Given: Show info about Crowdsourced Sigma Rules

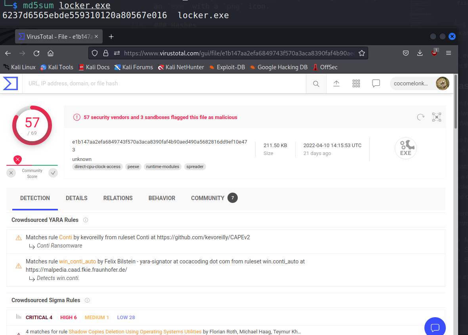Looking at the screenshot, I should click(x=87, y=300).
